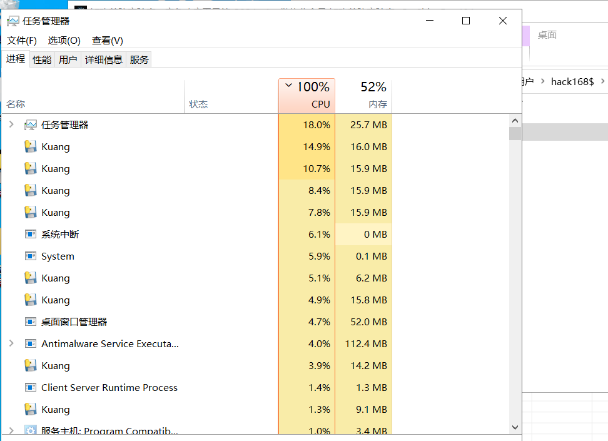Sort by the 名称 column header
This screenshot has height=441, width=608.
tap(93, 96)
